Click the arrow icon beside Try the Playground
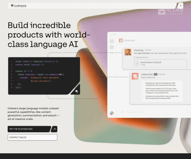The width and height of the screenshot is (191, 159). pyautogui.click(x=54, y=129)
